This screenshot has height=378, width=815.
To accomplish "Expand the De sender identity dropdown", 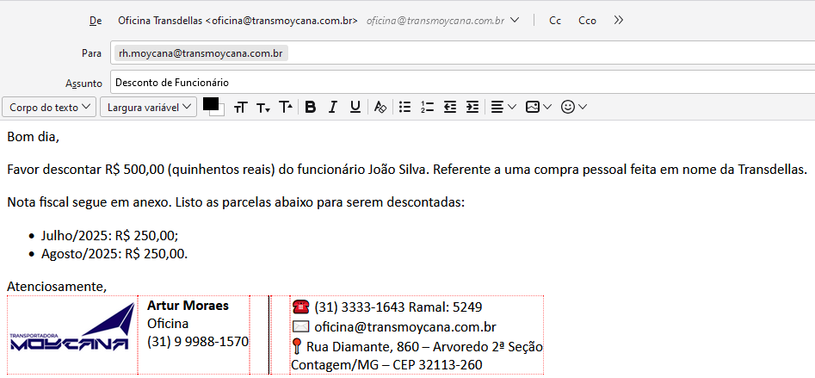I will pyautogui.click(x=515, y=20).
